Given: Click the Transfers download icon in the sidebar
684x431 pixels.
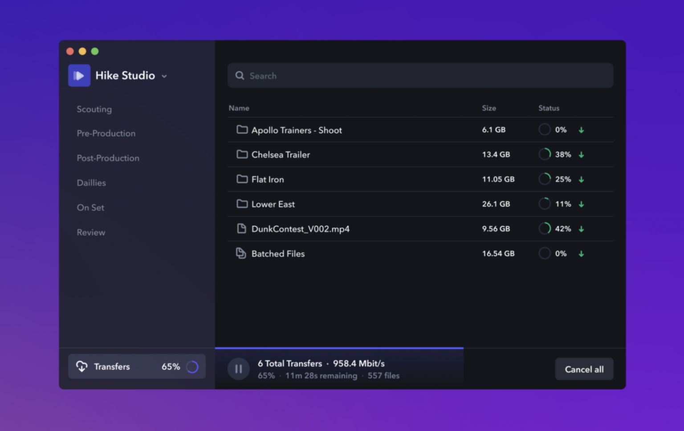Looking at the screenshot, I should pos(82,366).
